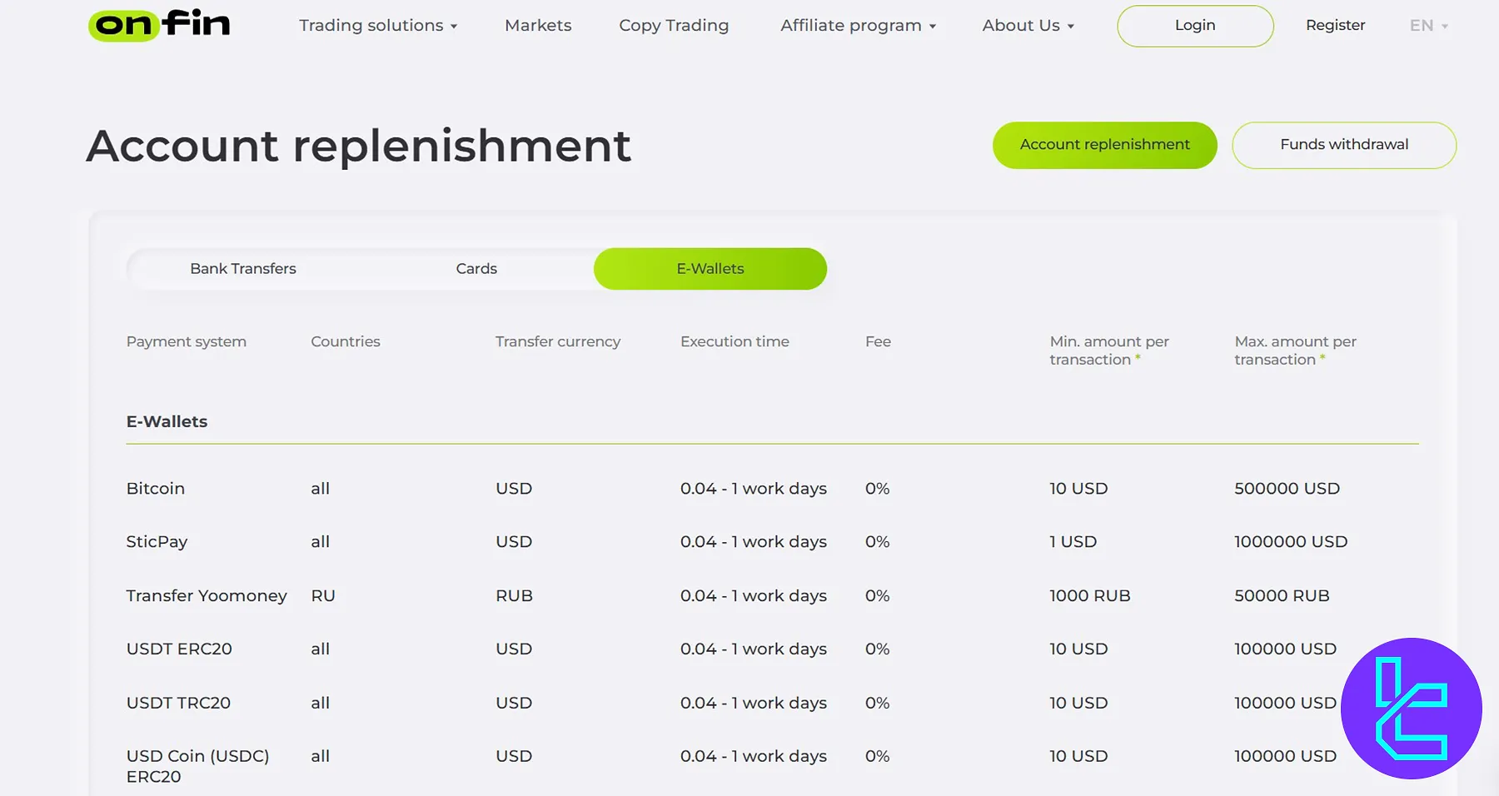Switch to the Bank Transfers tab
The width and height of the screenshot is (1499, 796).
click(243, 269)
